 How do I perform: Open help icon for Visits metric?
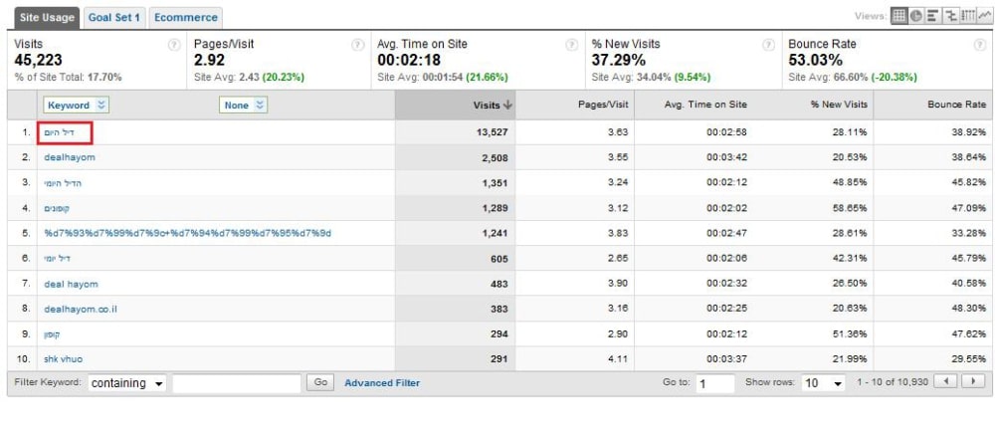coord(173,45)
